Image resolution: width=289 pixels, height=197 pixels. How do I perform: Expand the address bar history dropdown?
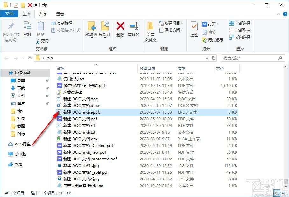tap(207, 58)
